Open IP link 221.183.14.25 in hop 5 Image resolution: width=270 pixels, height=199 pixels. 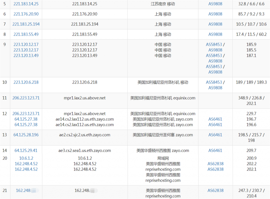(x=26, y=4)
